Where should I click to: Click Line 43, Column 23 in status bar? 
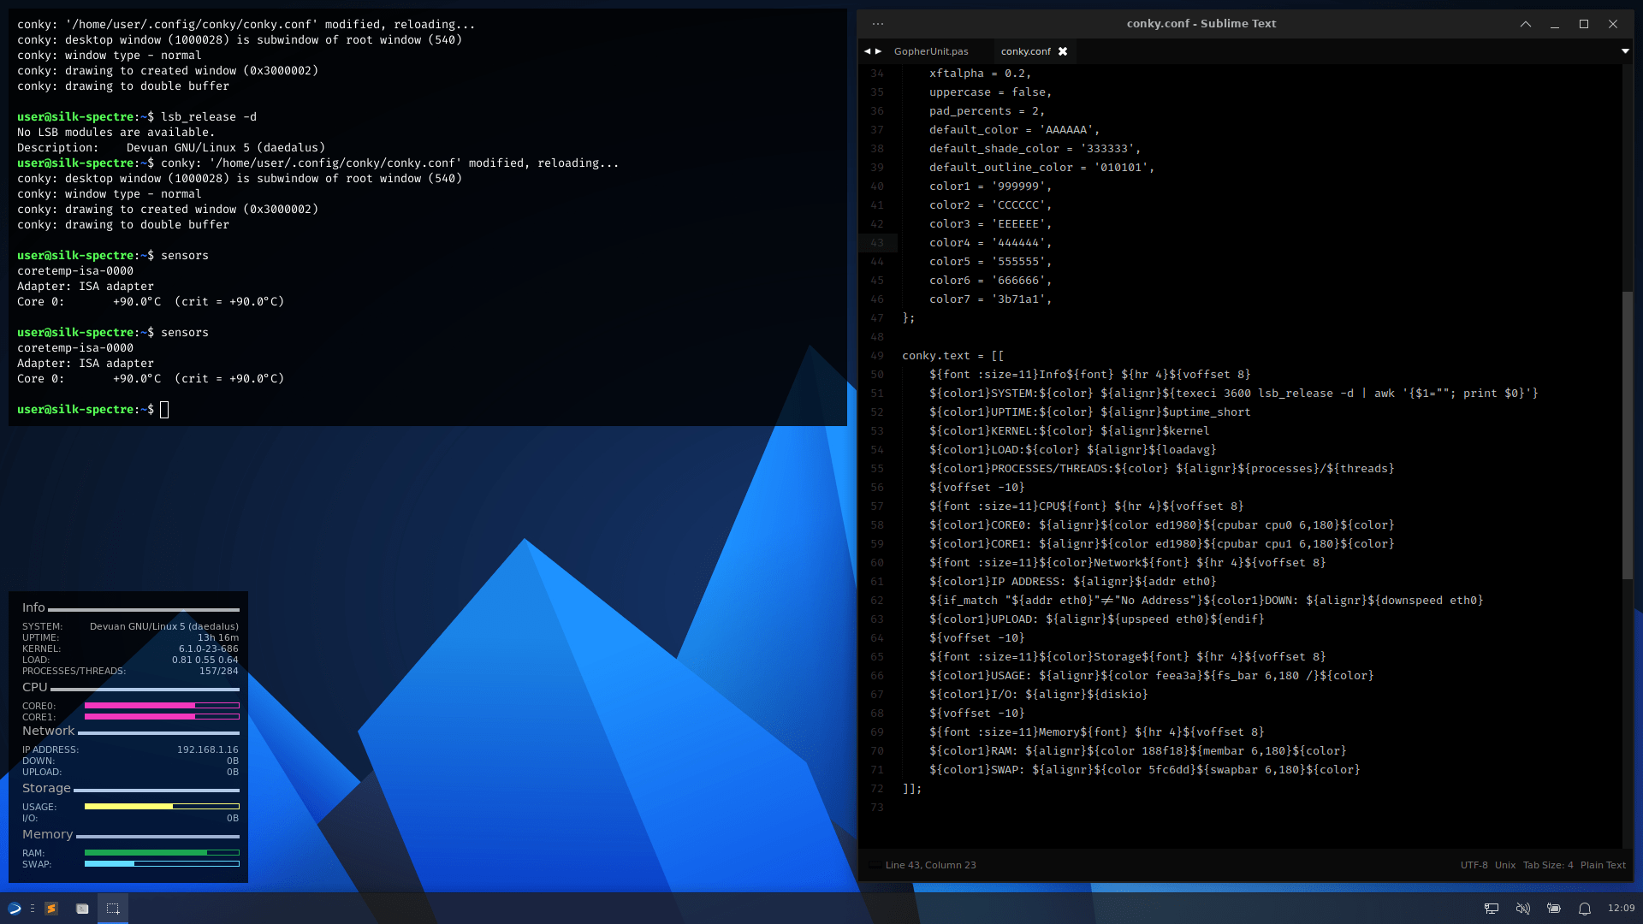pos(931,865)
